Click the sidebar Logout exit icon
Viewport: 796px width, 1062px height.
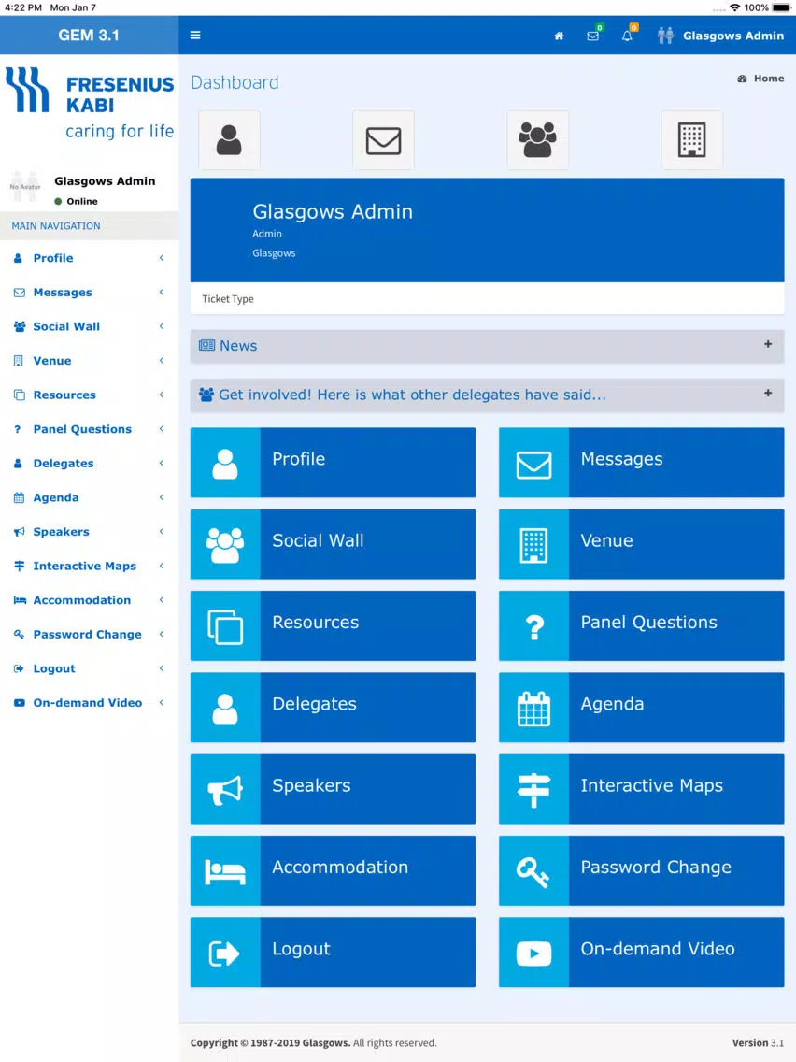click(19, 668)
